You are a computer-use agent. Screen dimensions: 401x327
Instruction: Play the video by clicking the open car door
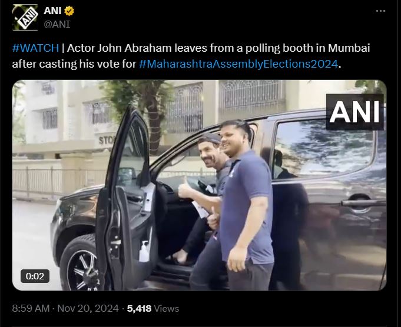pyautogui.click(x=126, y=199)
